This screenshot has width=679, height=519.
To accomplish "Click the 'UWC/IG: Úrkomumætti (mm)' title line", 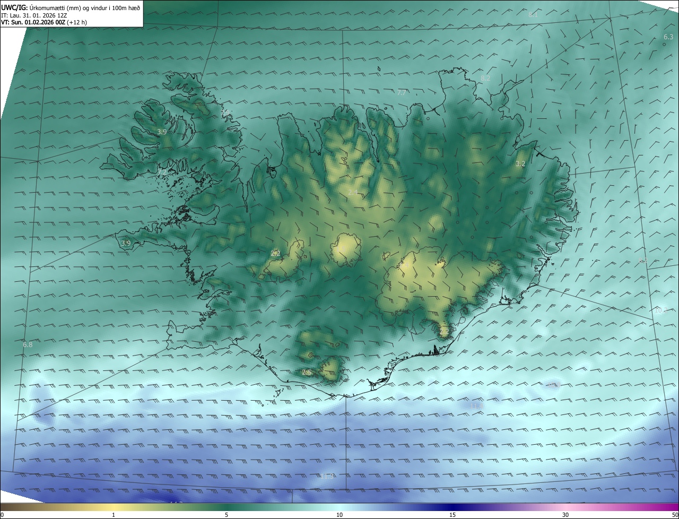I will (x=71, y=7).
